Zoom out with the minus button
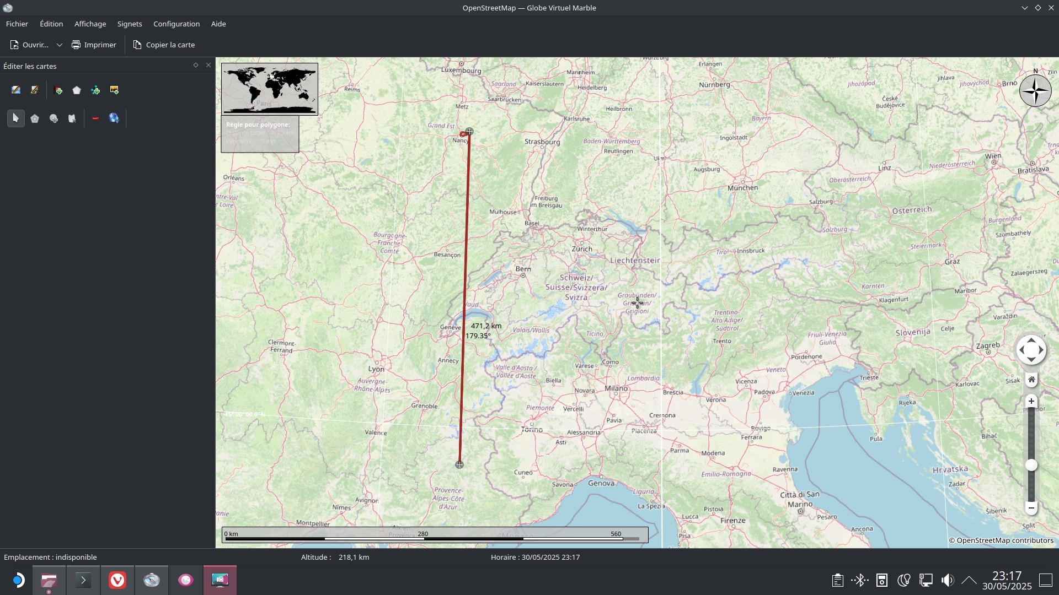The height and width of the screenshot is (595, 1059). pyautogui.click(x=1031, y=507)
